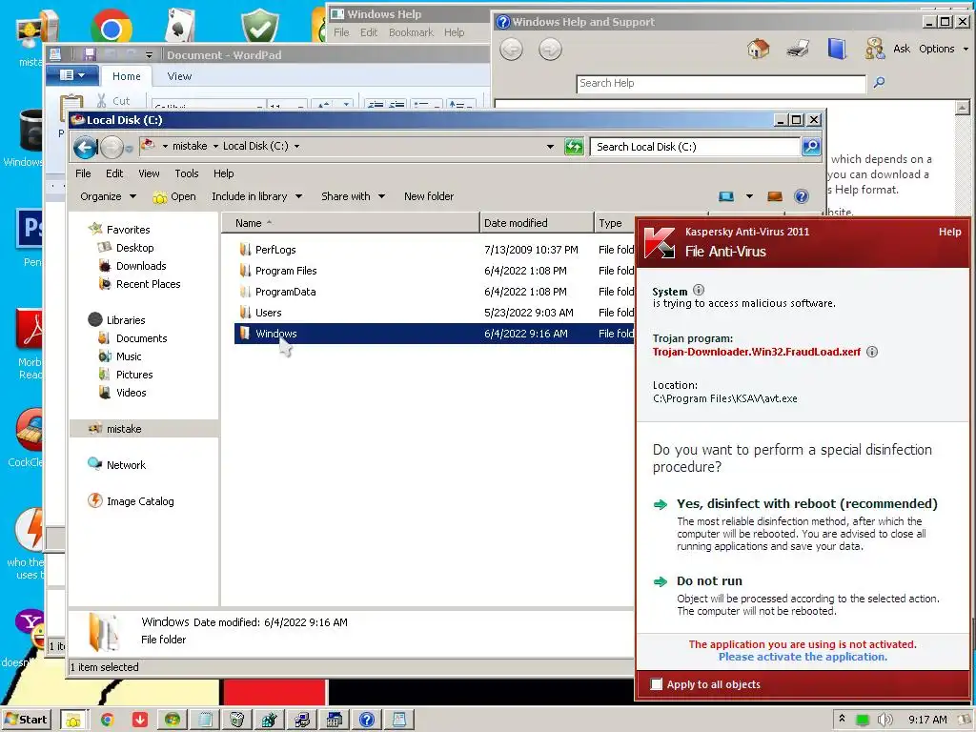Click Print icon in Windows Help and Support
The image size is (976, 732).
798,49
